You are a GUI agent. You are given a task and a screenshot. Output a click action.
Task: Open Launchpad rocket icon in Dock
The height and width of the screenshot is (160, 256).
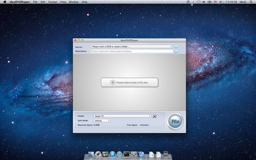pos(98,154)
